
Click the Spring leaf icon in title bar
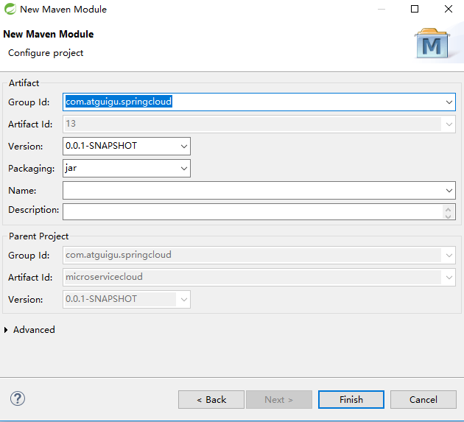[10, 9]
